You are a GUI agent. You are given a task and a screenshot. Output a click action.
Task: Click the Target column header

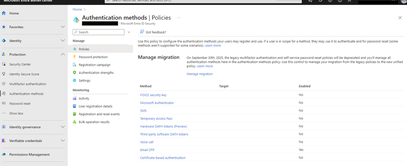[224, 86]
